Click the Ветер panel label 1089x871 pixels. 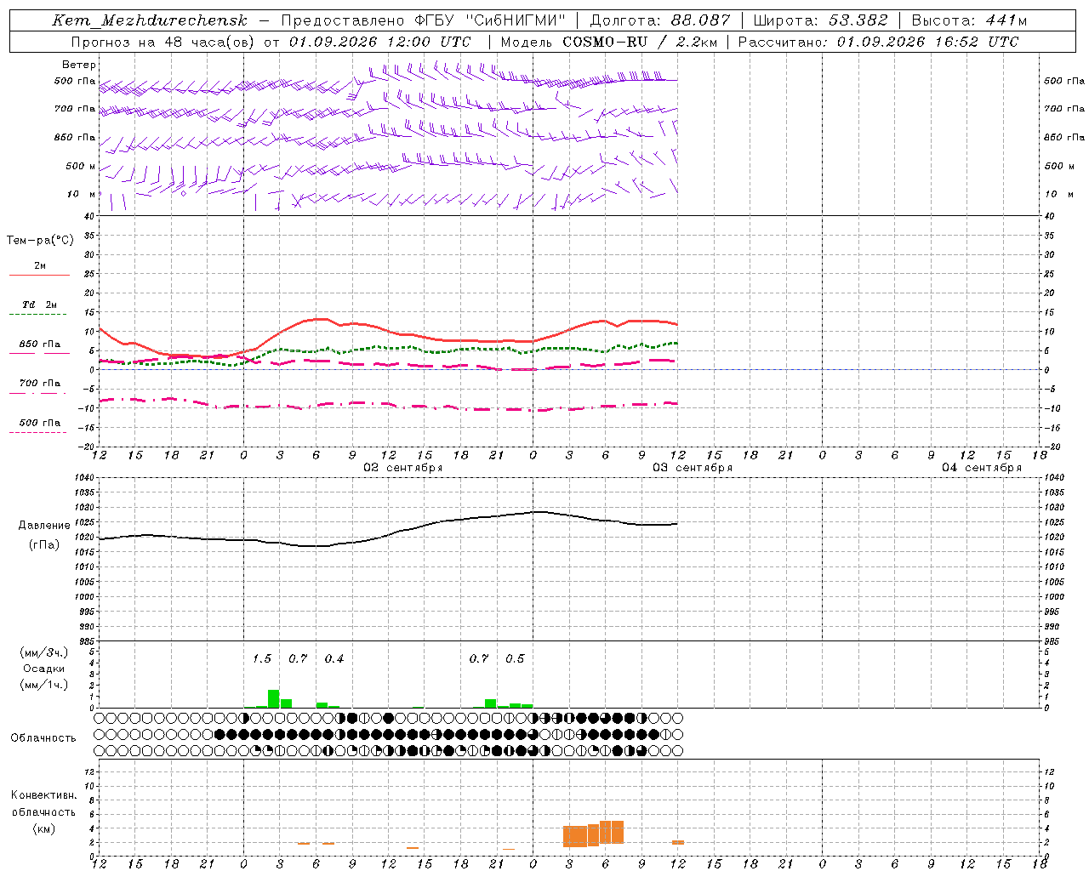79,65
